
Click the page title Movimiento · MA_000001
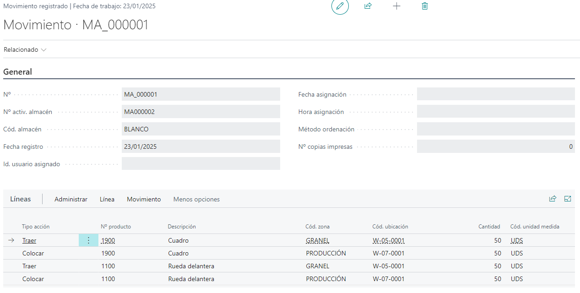(x=76, y=25)
